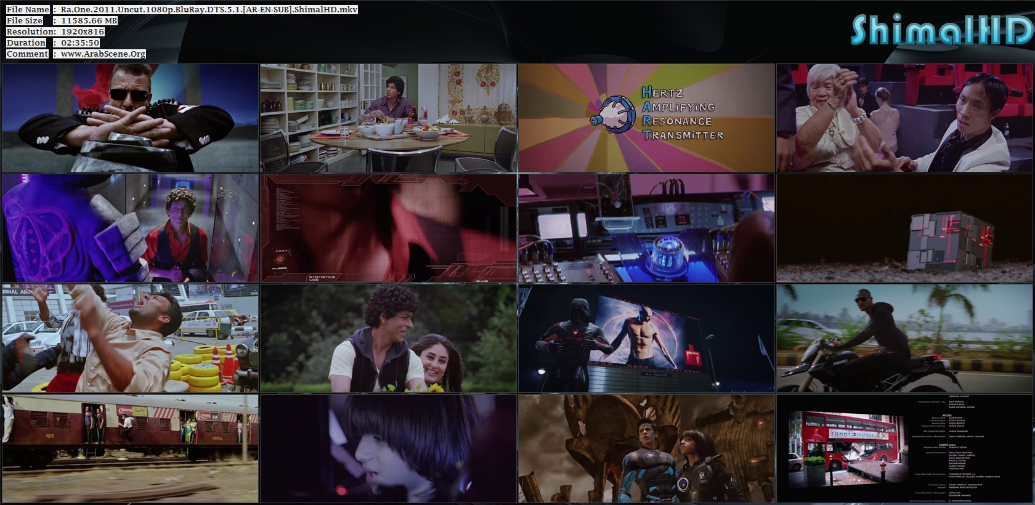Click thumbnail of man in sunglasses crossing arms
Image resolution: width=1035 pixels, height=505 pixels.
pyautogui.click(x=130, y=118)
